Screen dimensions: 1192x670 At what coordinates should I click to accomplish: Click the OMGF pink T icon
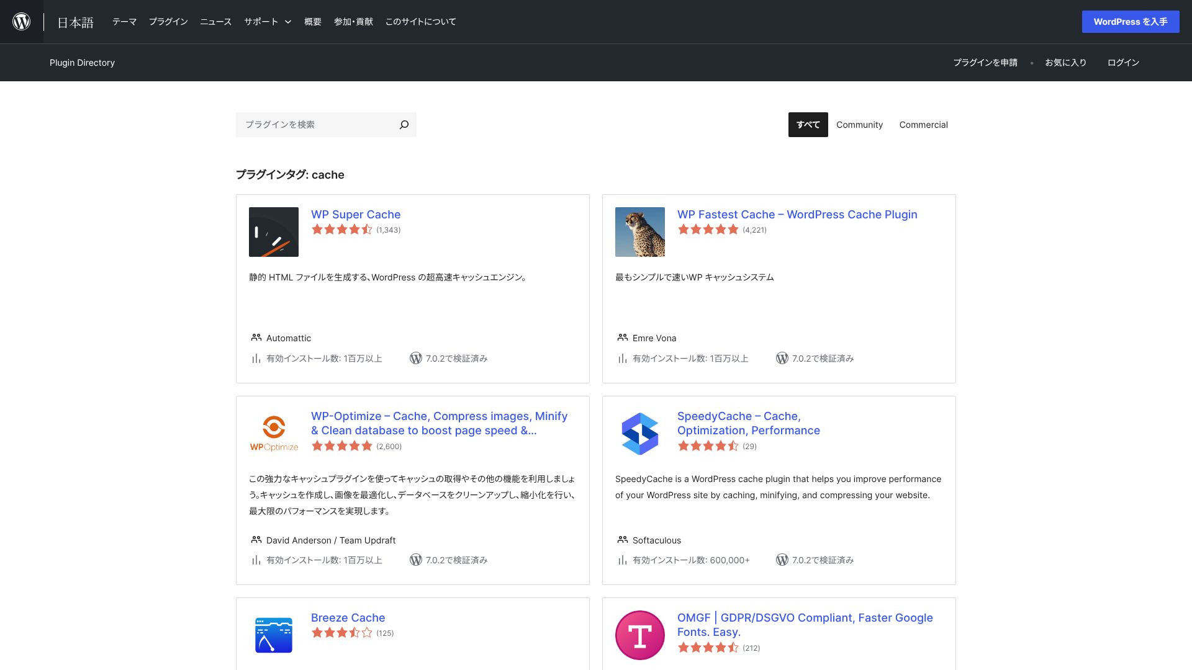[x=640, y=635]
